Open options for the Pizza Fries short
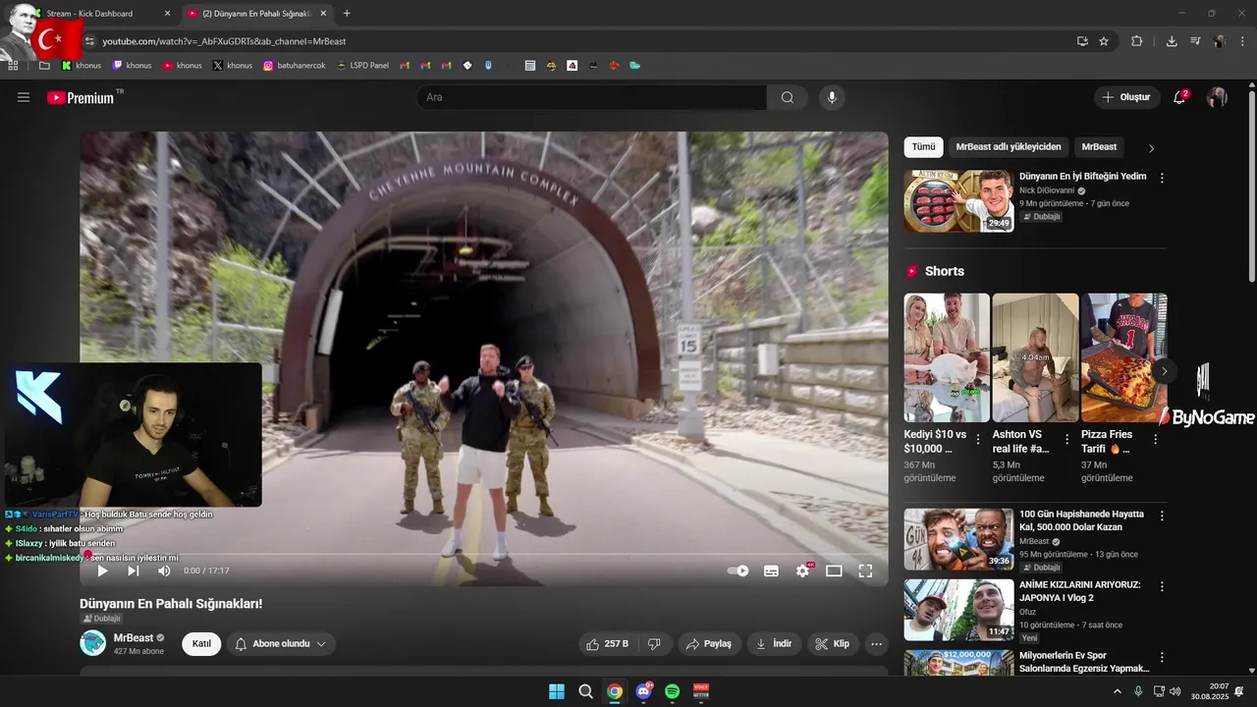 (x=1155, y=439)
